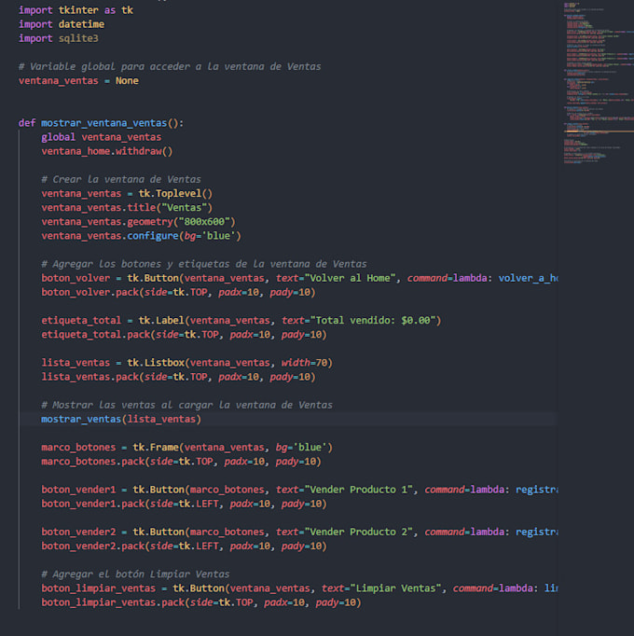Screen dimensions: 634x636
Task: Click 'import datetime' line
Action: (62, 24)
